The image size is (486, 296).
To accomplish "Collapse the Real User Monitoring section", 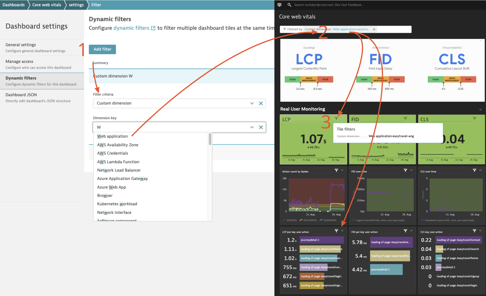I will pyautogui.click(x=480, y=109).
